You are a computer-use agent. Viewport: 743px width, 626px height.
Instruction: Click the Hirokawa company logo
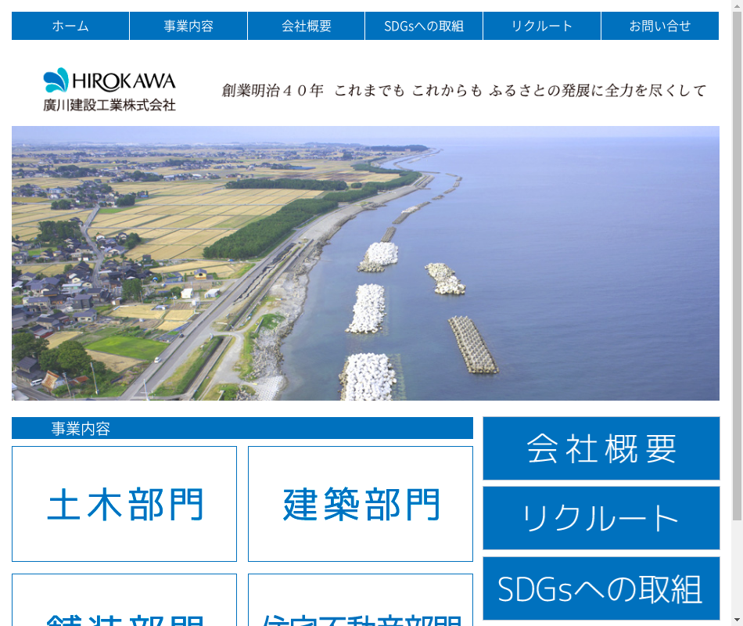109,89
